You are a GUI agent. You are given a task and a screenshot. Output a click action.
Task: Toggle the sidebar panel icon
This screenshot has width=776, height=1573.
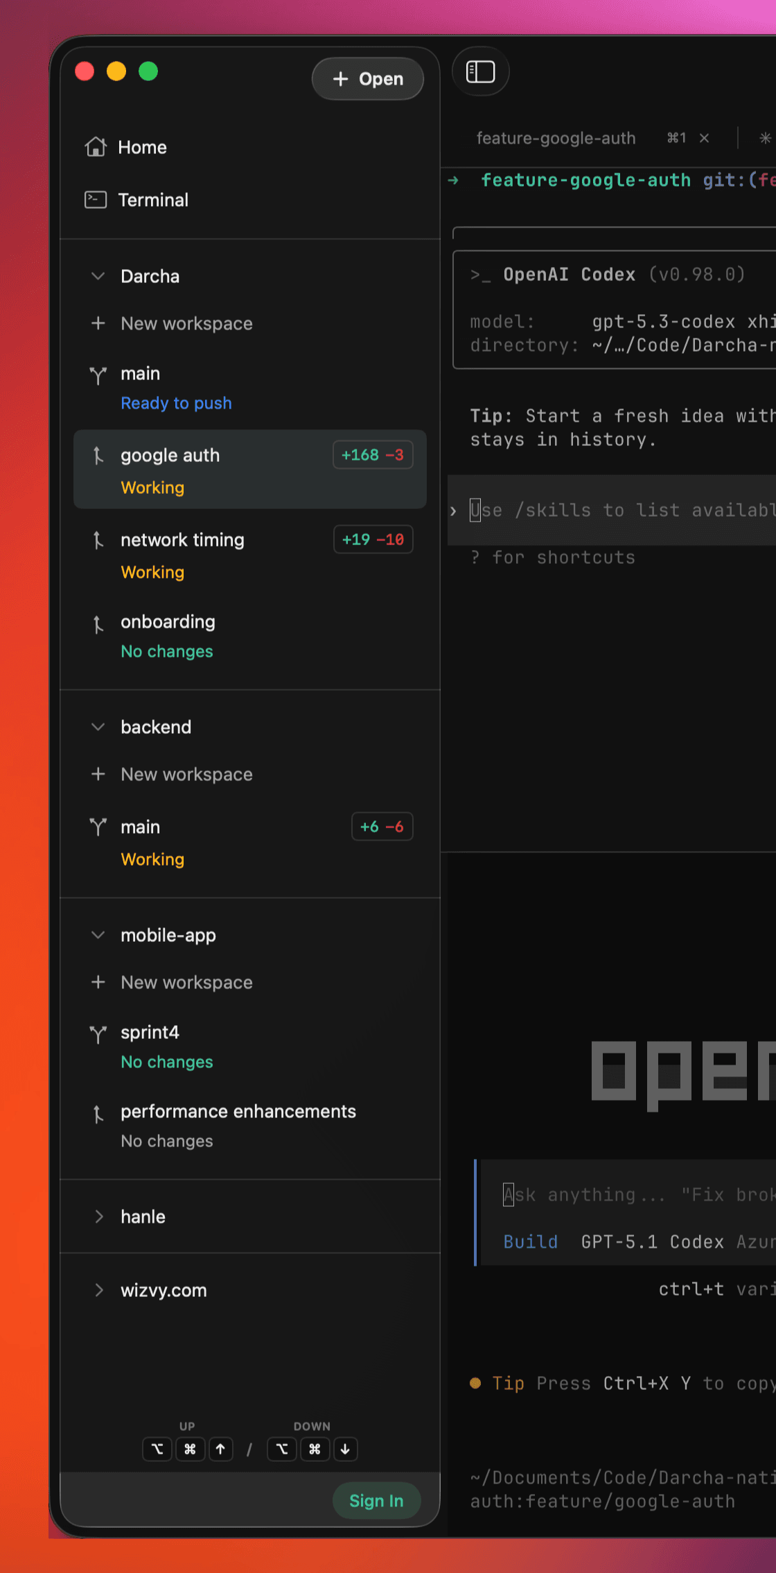[480, 72]
